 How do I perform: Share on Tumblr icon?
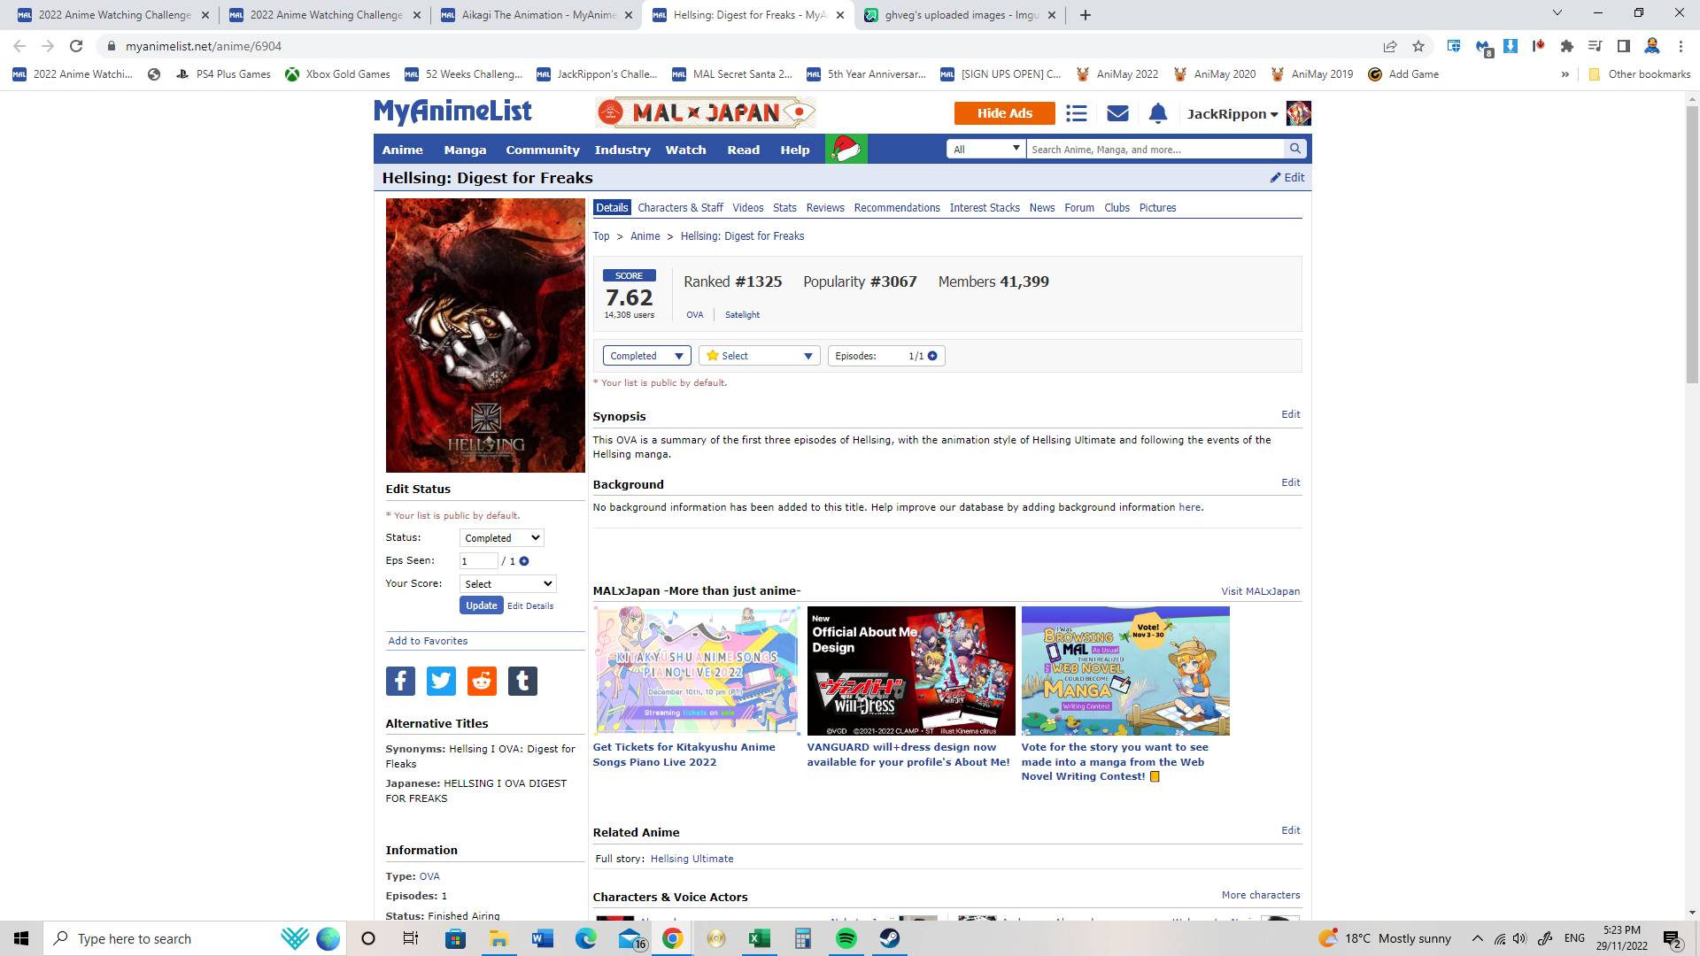[522, 681]
